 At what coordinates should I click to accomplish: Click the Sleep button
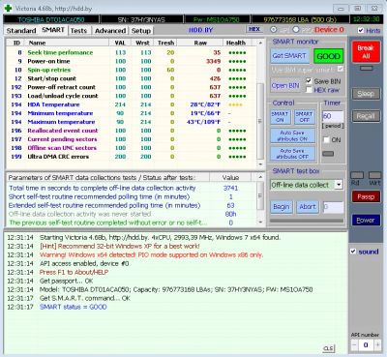366,94
